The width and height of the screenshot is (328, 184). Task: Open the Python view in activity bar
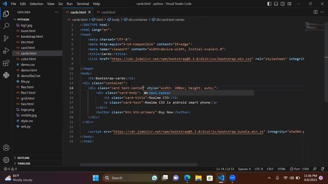6,75
